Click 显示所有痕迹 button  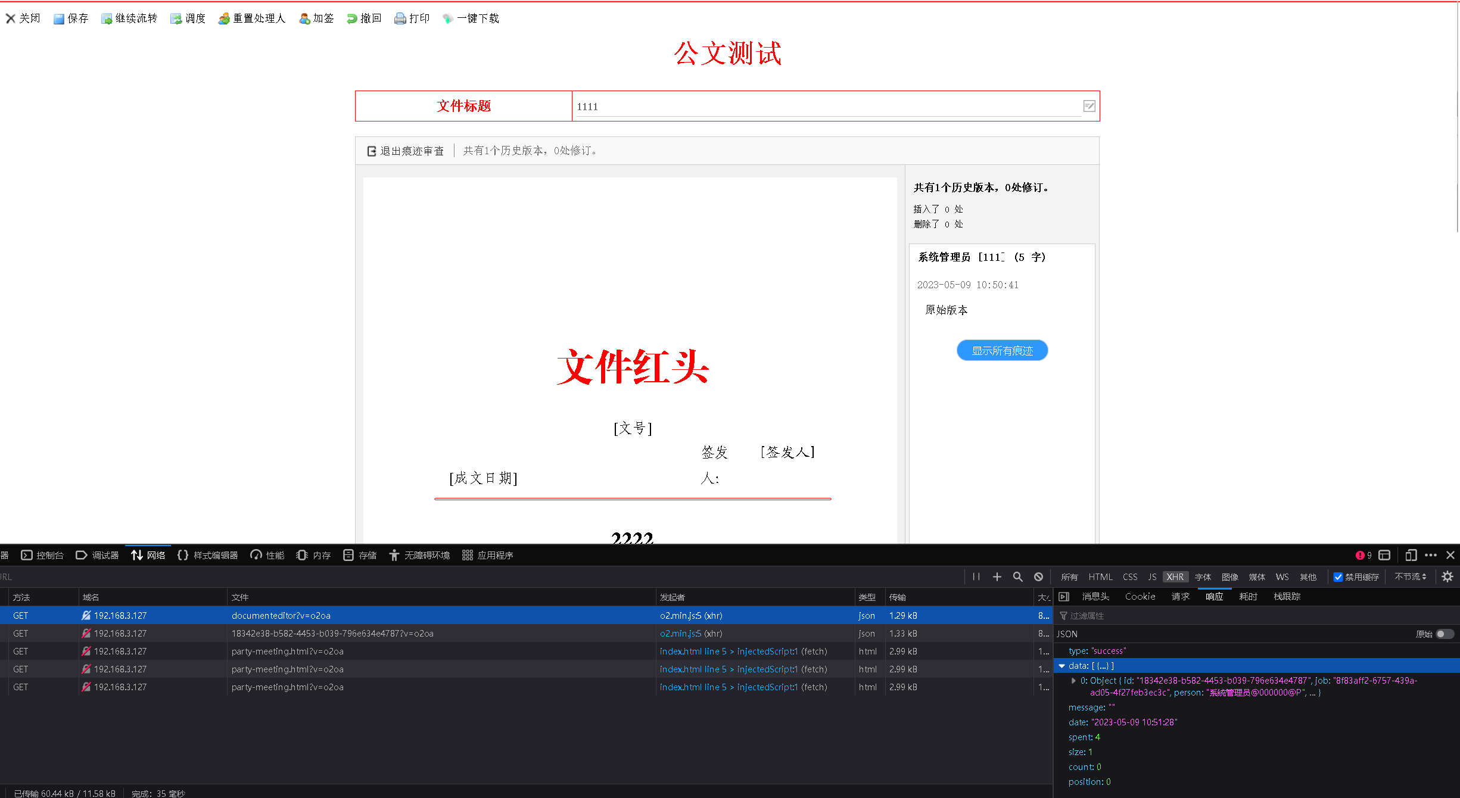pos(1002,351)
